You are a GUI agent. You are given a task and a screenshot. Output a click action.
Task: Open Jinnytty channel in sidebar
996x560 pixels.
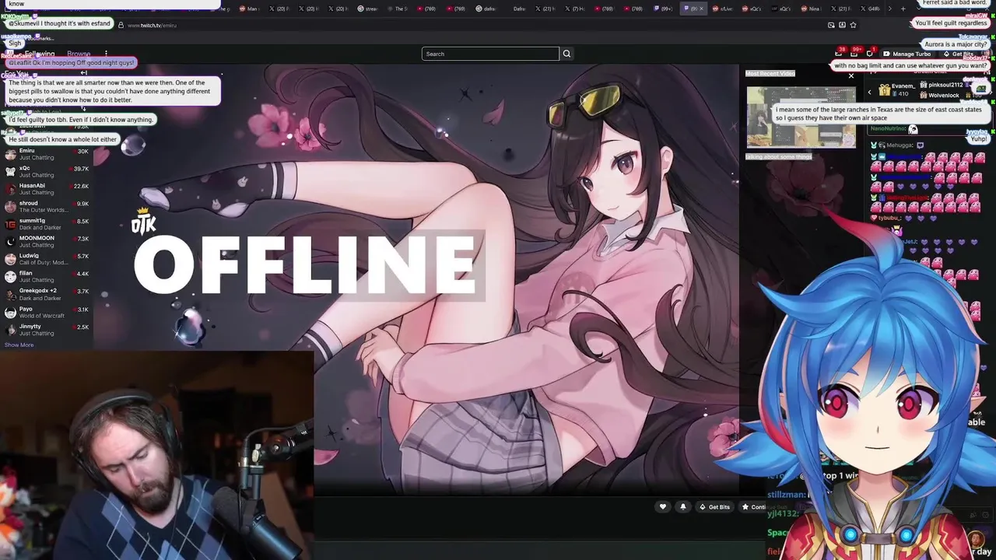pyautogui.click(x=47, y=330)
